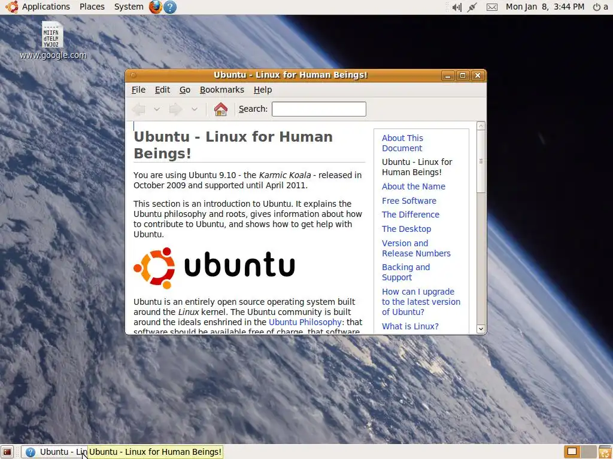Image resolution: width=613 pixels, height=459 pixels.
Task: Open the What is Linux? link
Action: pyautogui.click(x=410, y=326)
